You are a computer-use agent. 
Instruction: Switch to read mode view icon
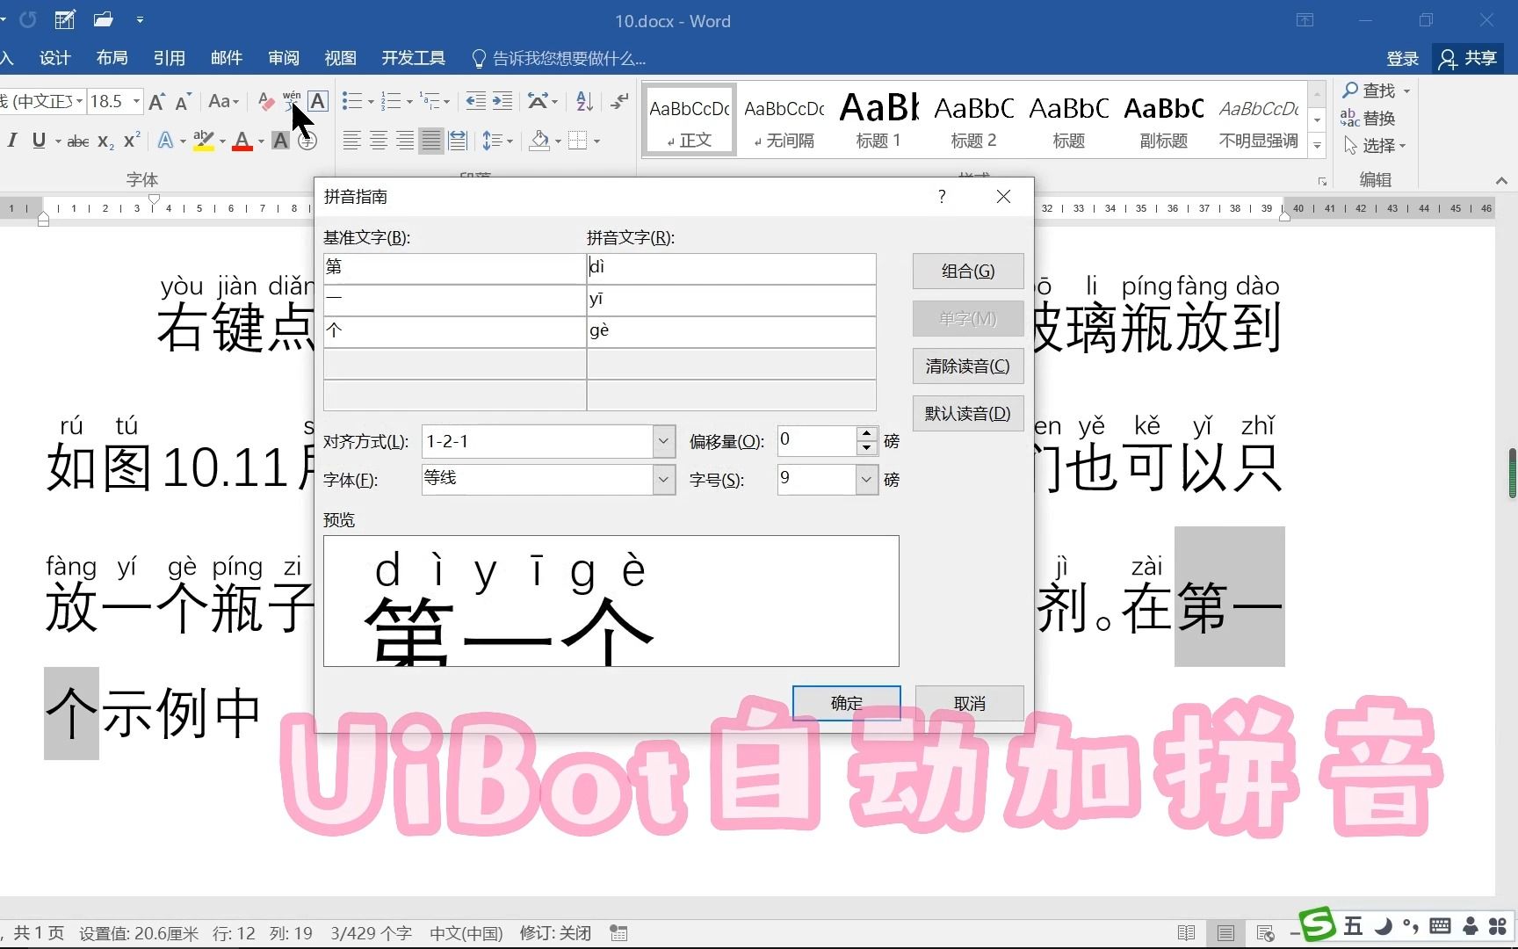[1186, 932]
